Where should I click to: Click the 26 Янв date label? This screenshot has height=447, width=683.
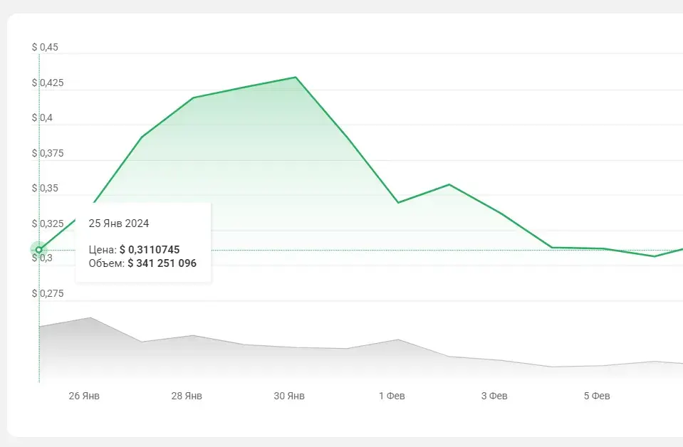[84, 396]
